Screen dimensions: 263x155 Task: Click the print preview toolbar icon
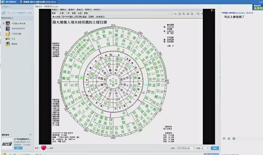pos(192,14)
